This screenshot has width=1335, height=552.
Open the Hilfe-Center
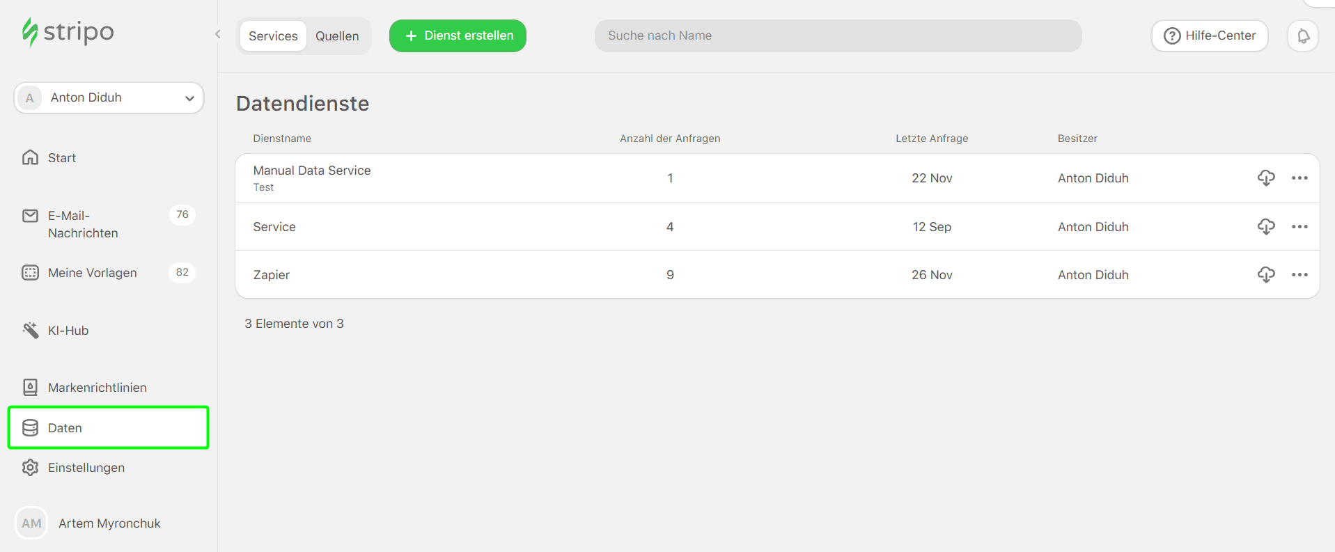1209,36
